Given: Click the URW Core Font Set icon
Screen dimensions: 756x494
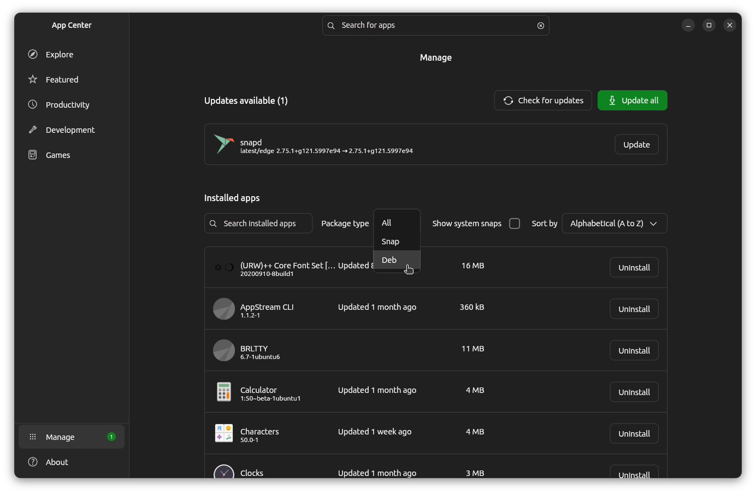Looking at the screenshot, I should pos(224,267).
